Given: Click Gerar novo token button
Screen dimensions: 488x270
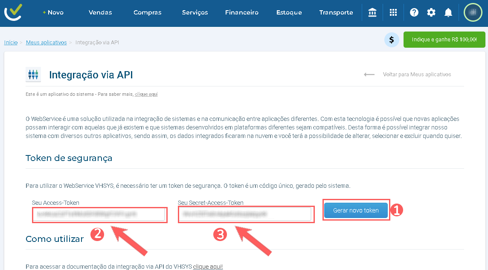Looking at the screenshot, I should click(356, 210).
